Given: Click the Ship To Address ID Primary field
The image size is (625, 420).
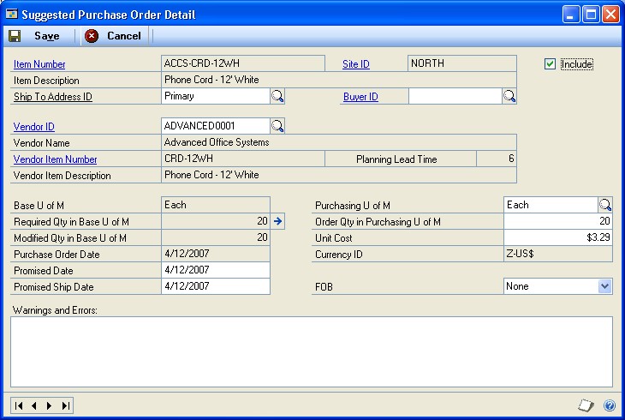Looking at the screenshot, I should (x=216, y=96).
